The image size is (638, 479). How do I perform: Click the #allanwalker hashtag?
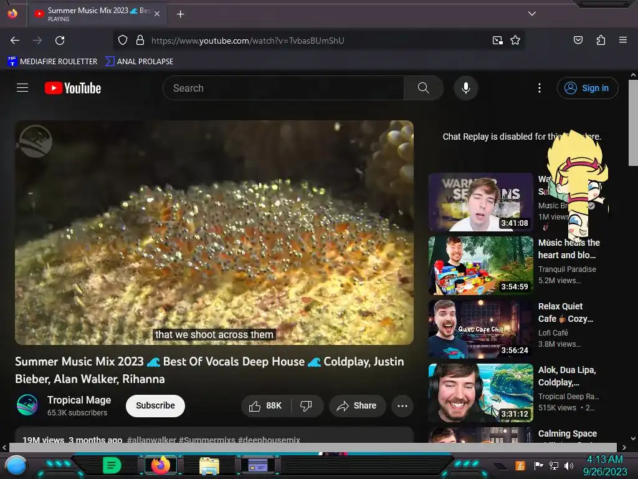click(x=151, y=440)
